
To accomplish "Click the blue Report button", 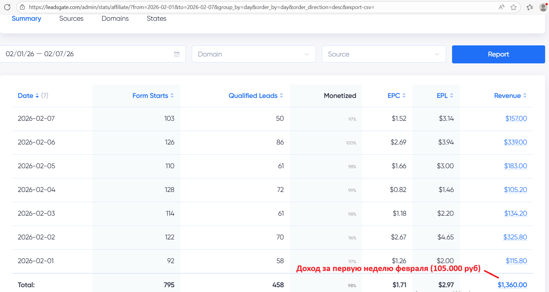I will click(x=498, y=54).
